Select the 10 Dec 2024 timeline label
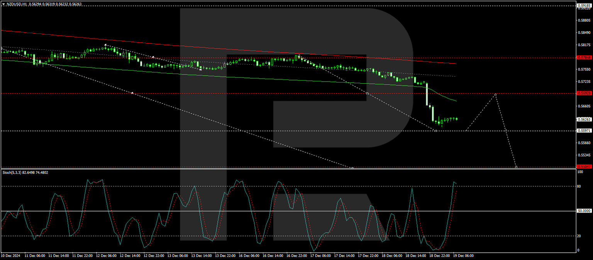The height and width of the screenshot is (260, 593). point(12,255)
